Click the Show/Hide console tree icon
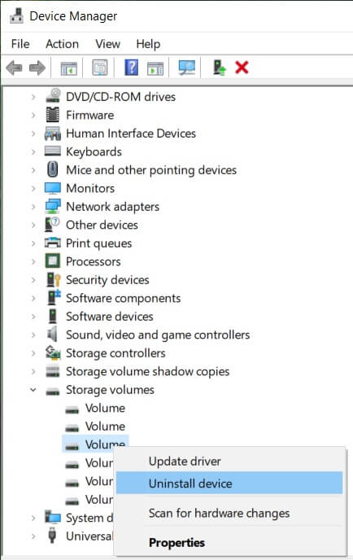Image resolution: width=353 pixels, height=560 pixels. (x=68, y=68)
